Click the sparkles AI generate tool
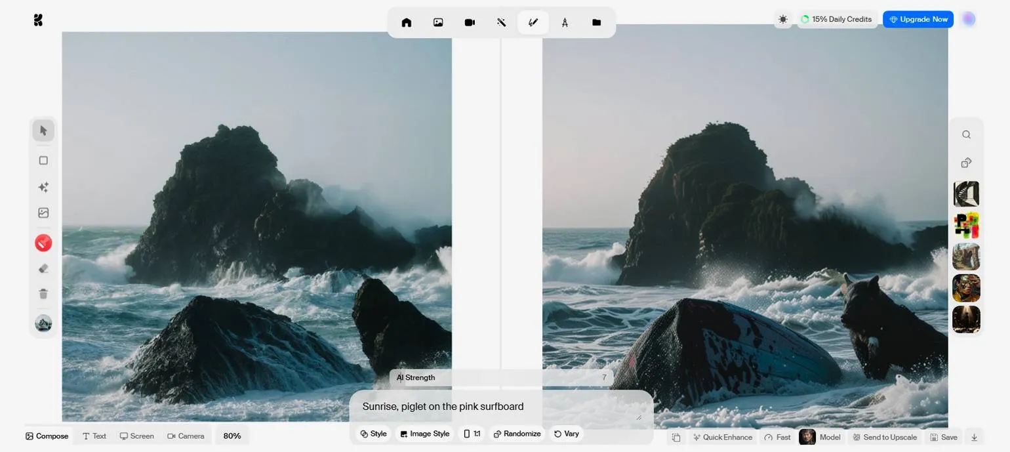1010x452 pixels. 43,187
